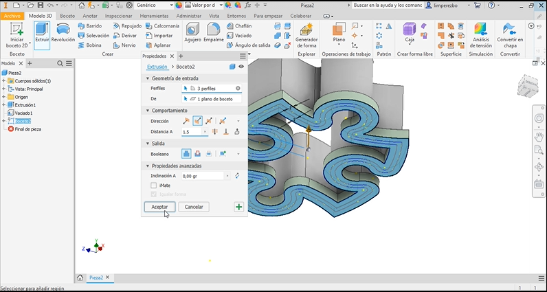Set direction to default in Dirección

[x=186, y=121]
